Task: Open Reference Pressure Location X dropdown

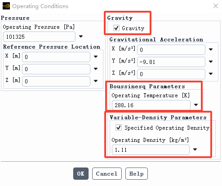Action: [x=96, y=57]
